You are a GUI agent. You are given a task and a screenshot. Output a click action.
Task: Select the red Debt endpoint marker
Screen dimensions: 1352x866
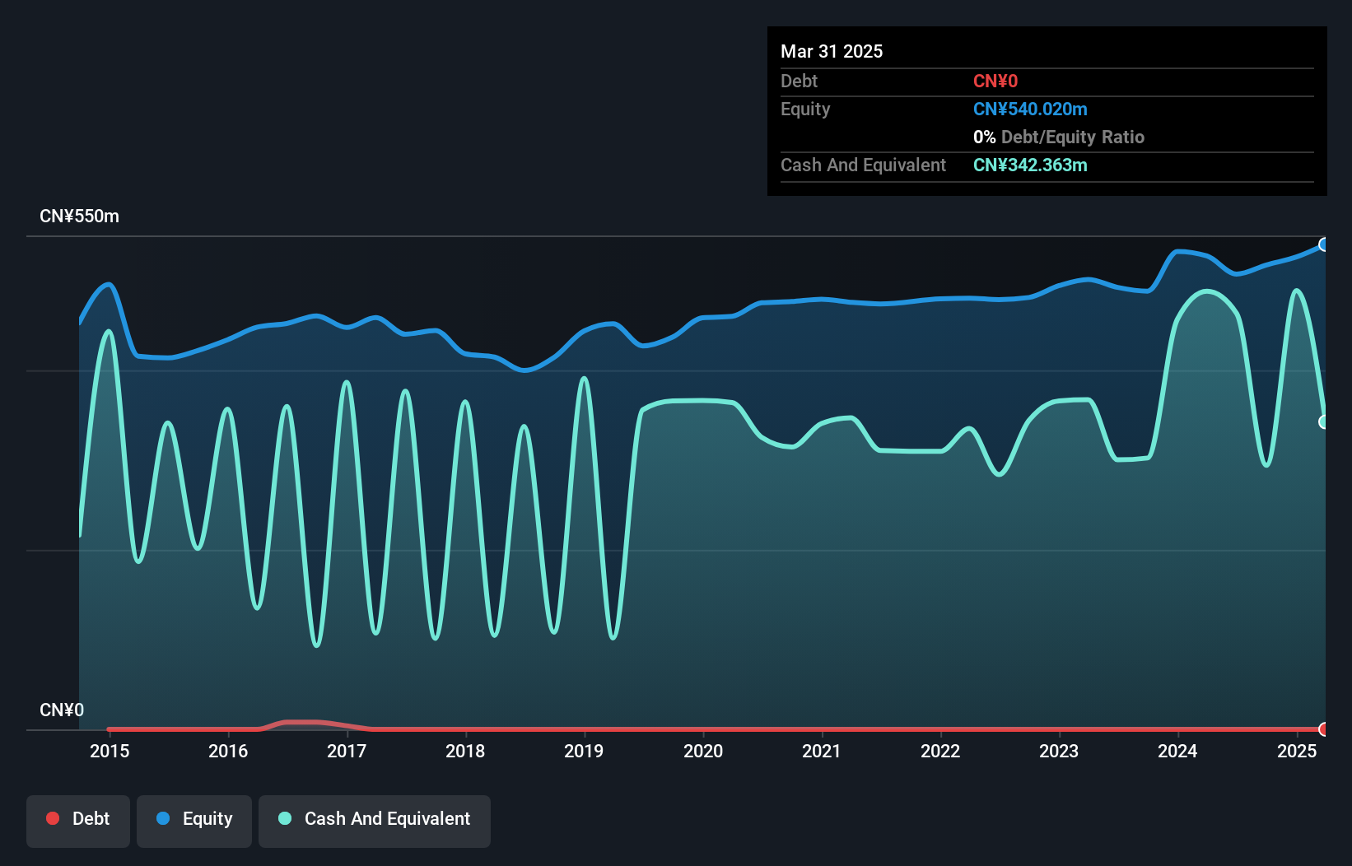[x=1324, y=729]
